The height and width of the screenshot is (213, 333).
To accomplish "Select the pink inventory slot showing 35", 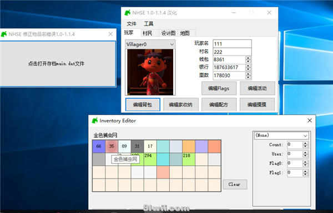I will (x=112, y=146).
